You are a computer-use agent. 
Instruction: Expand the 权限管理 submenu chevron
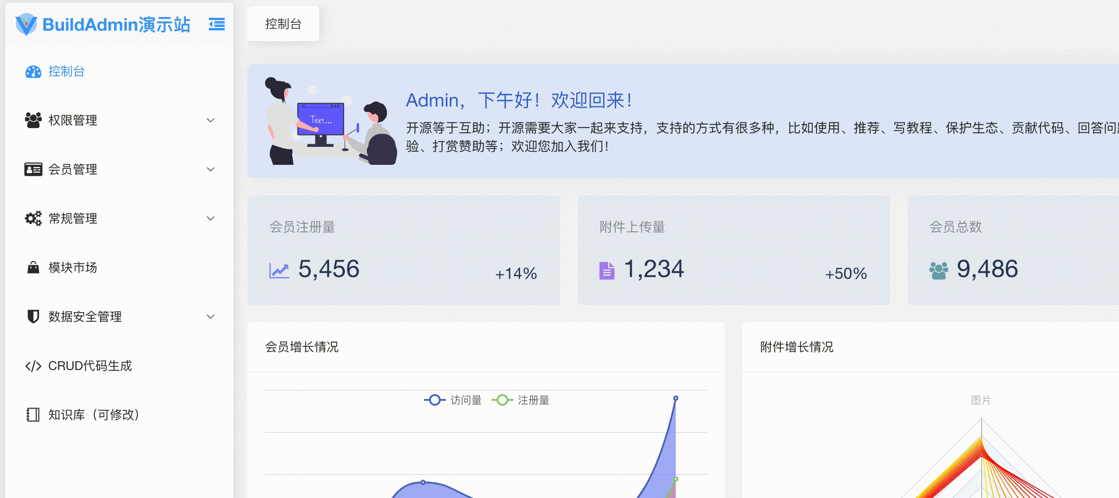pos(211,120)
